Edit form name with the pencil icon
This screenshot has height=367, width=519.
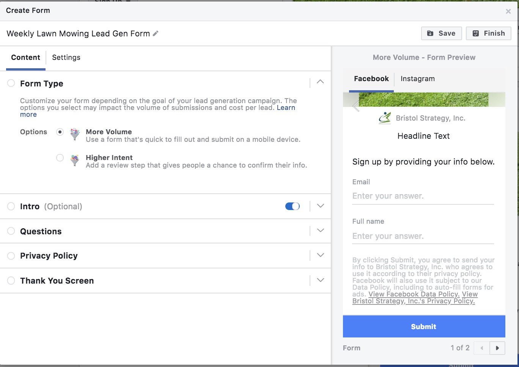pos(156,33)
